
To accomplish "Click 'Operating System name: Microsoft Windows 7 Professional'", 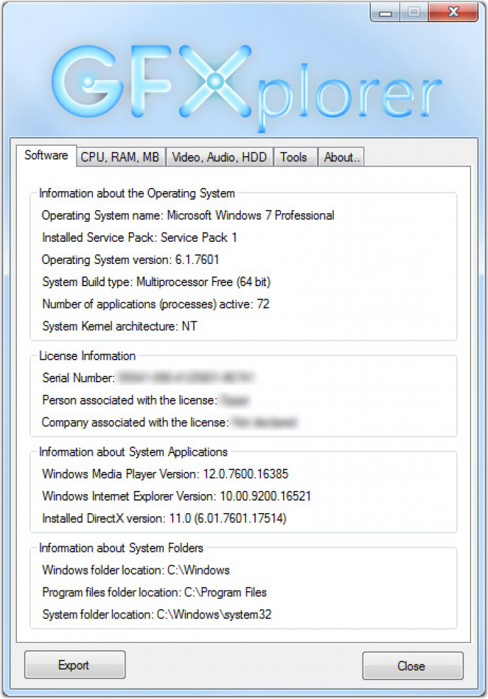I will (188, 215).
